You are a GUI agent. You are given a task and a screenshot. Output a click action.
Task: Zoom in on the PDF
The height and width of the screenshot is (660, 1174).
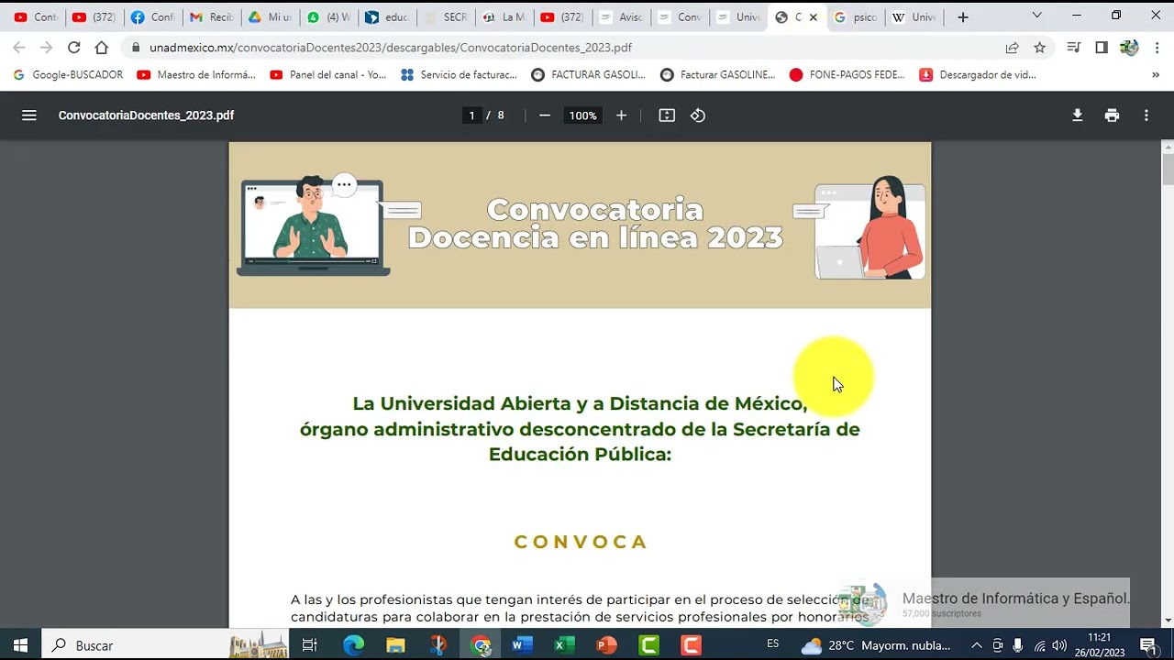pos(621,115)
